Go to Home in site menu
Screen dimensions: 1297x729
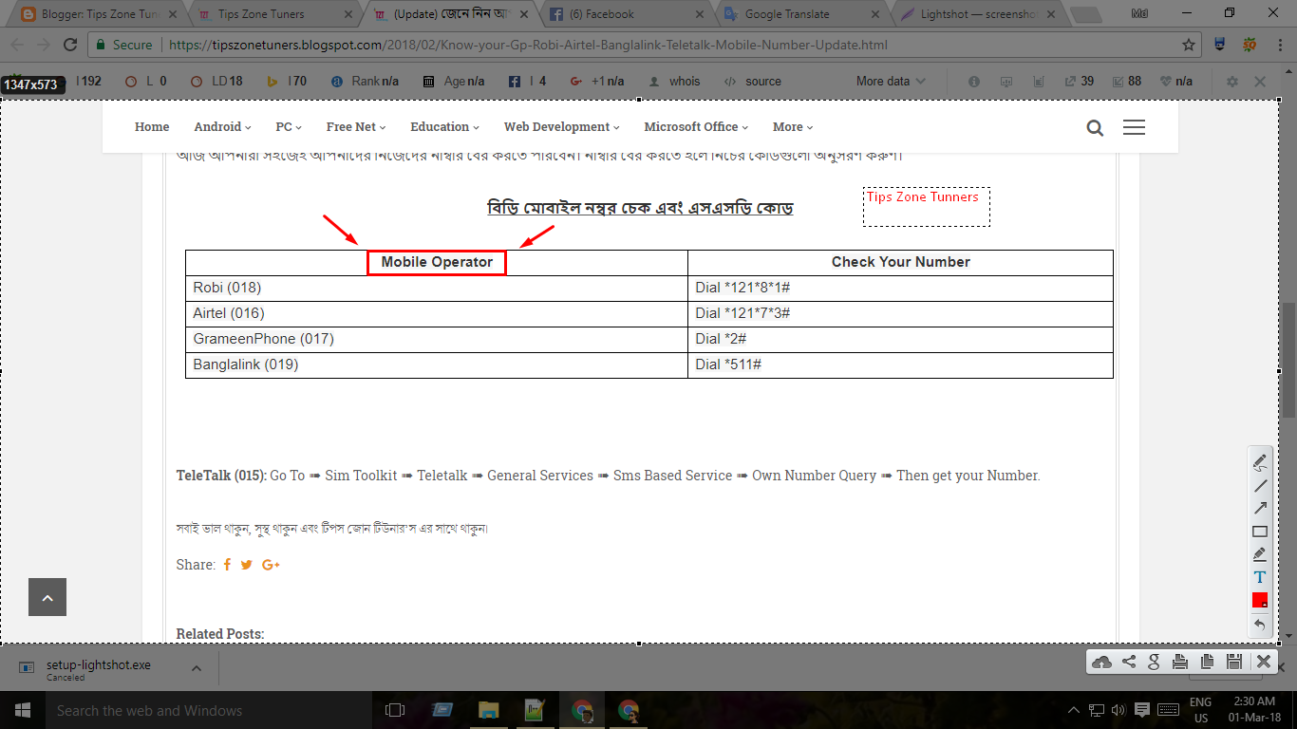coord(152,126)
